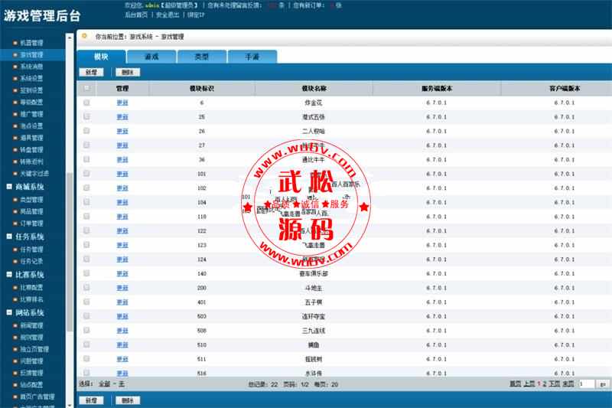Open 更新 link for module 123 row

tap(122, 245)
